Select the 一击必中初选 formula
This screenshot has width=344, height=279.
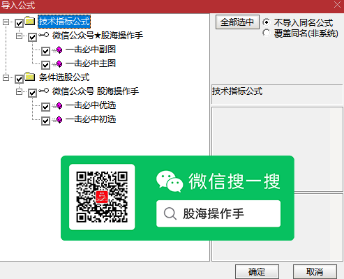tap(91, 119)
